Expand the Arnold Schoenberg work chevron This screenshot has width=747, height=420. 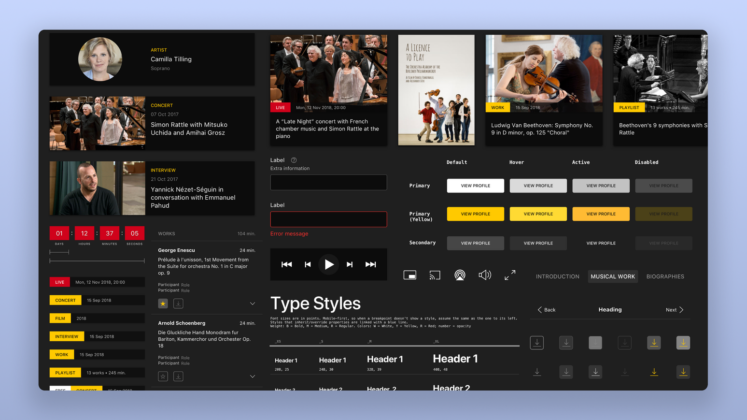(252, 376)
